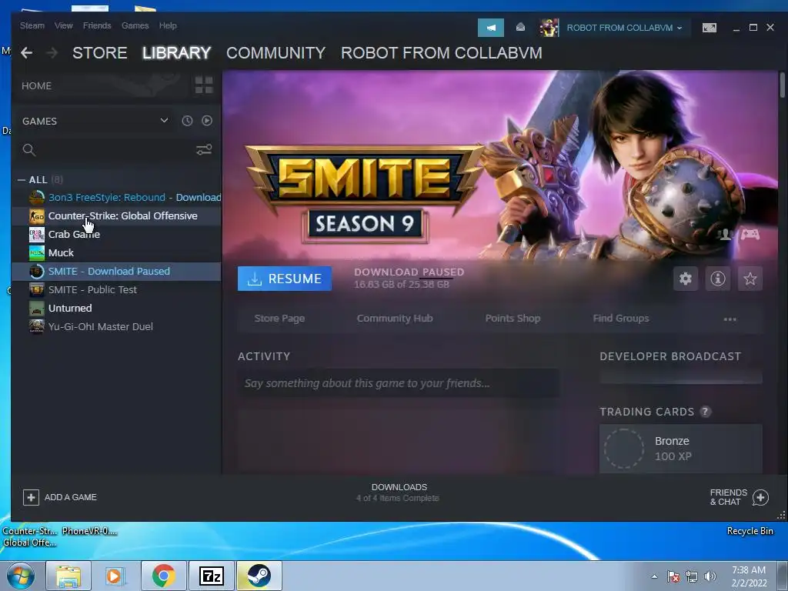This screenshot has height=591, width=788.
Task: Open the inbox envelope icon
Action: point(521,27)
